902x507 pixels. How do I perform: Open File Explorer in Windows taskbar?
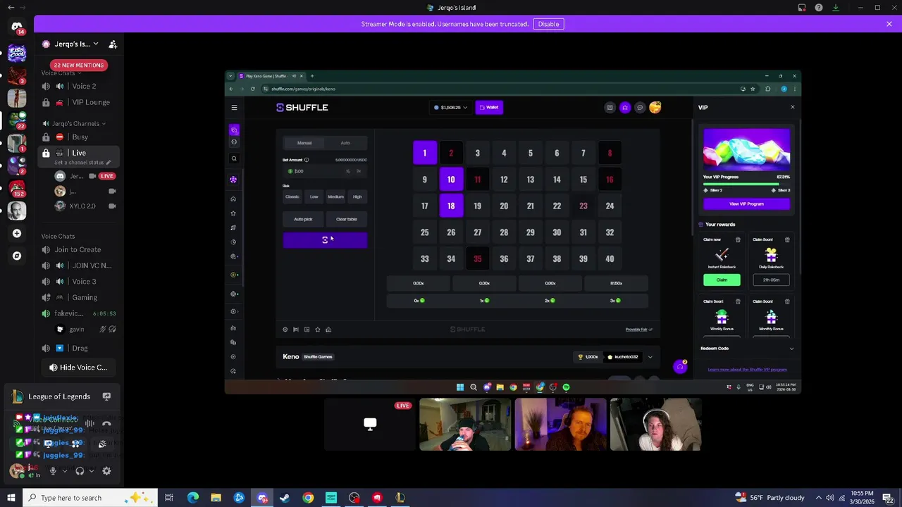click(216, 498)
